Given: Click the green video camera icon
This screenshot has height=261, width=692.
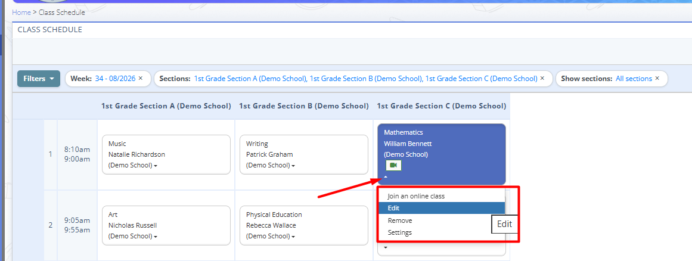Looking at the screenshot, I should [x=393, y=165].
